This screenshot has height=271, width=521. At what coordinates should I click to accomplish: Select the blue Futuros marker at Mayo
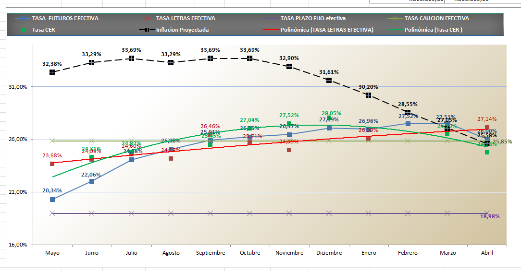(x=52, y=200)
